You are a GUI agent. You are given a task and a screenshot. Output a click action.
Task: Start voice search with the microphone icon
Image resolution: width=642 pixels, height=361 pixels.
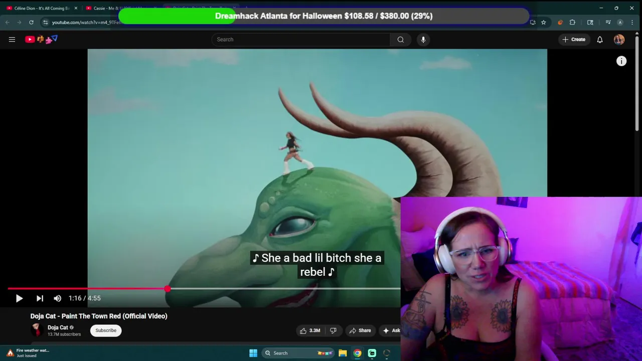(x=423, y=40)
